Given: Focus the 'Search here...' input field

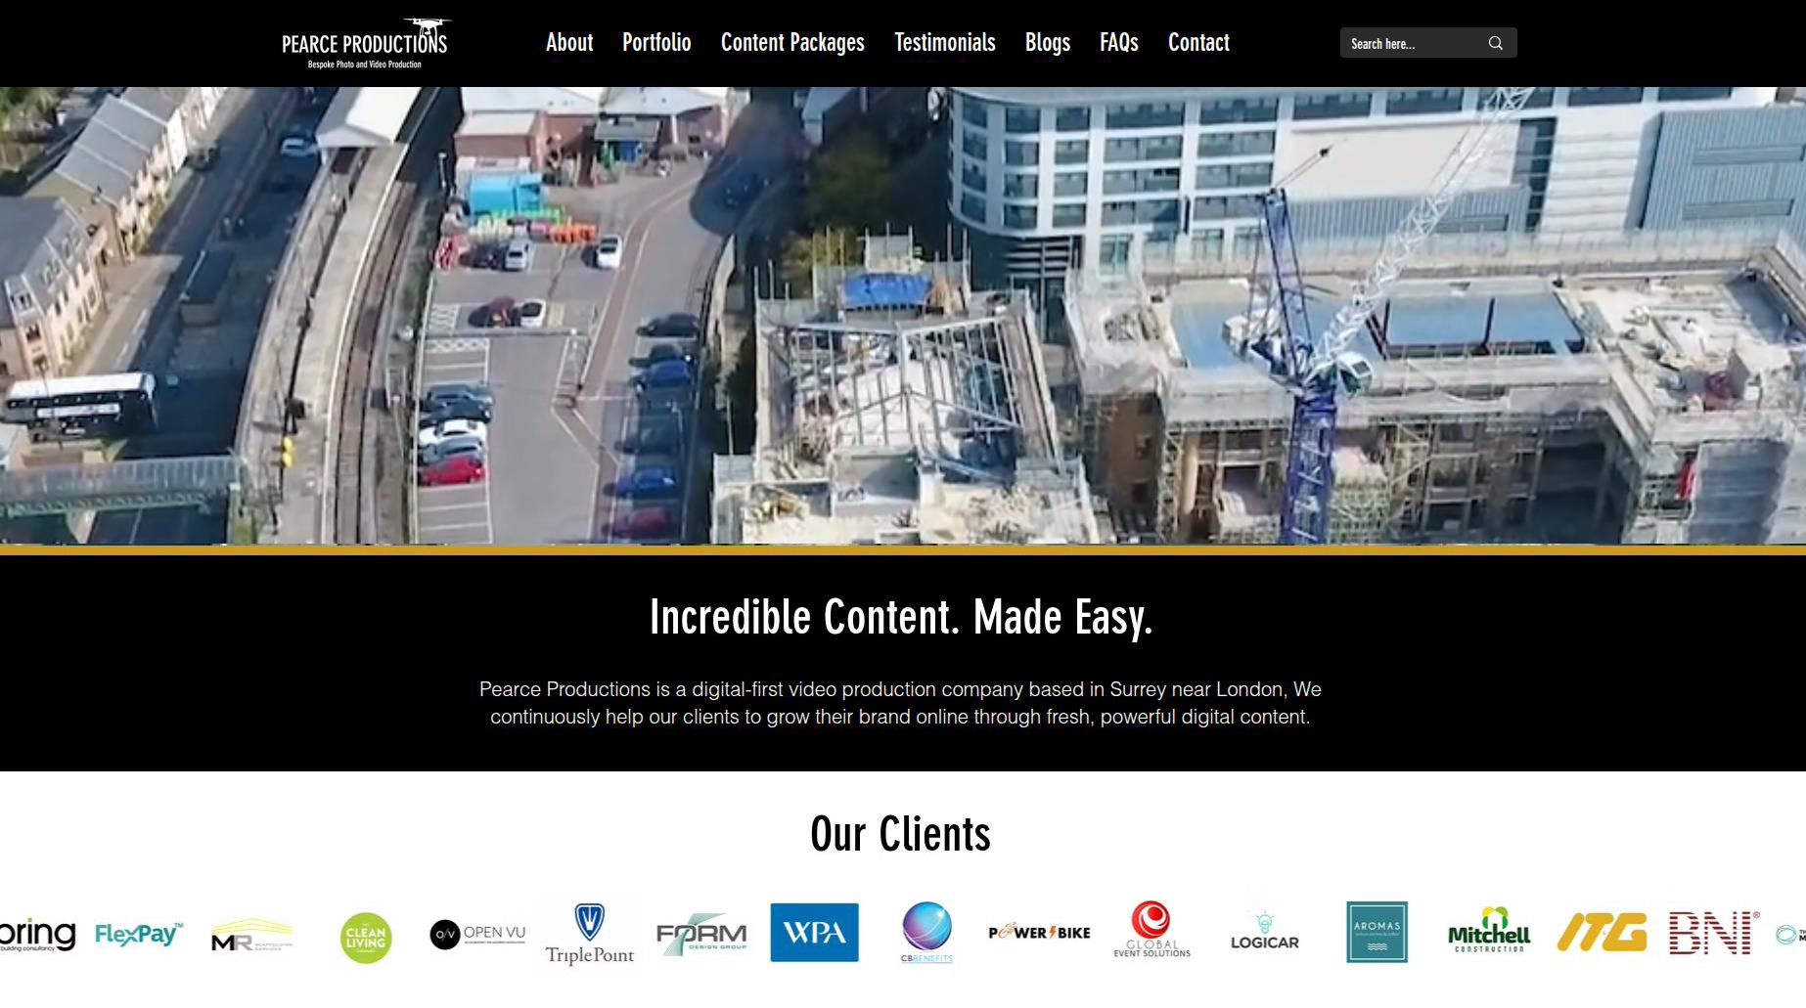Looking at the screenshot, I should tap(1409, 43).
